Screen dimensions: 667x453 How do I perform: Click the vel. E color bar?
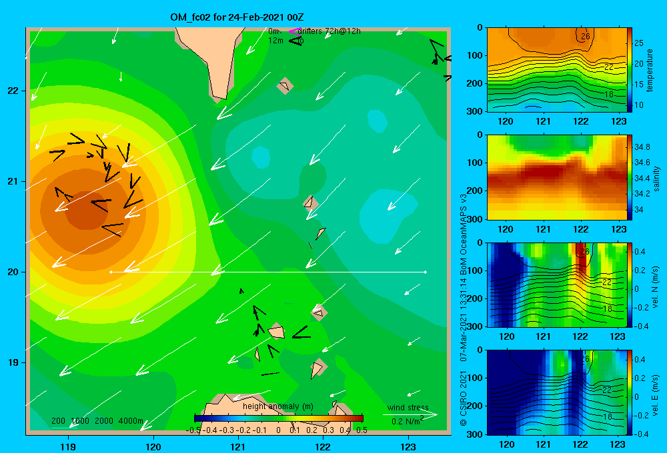630,392
